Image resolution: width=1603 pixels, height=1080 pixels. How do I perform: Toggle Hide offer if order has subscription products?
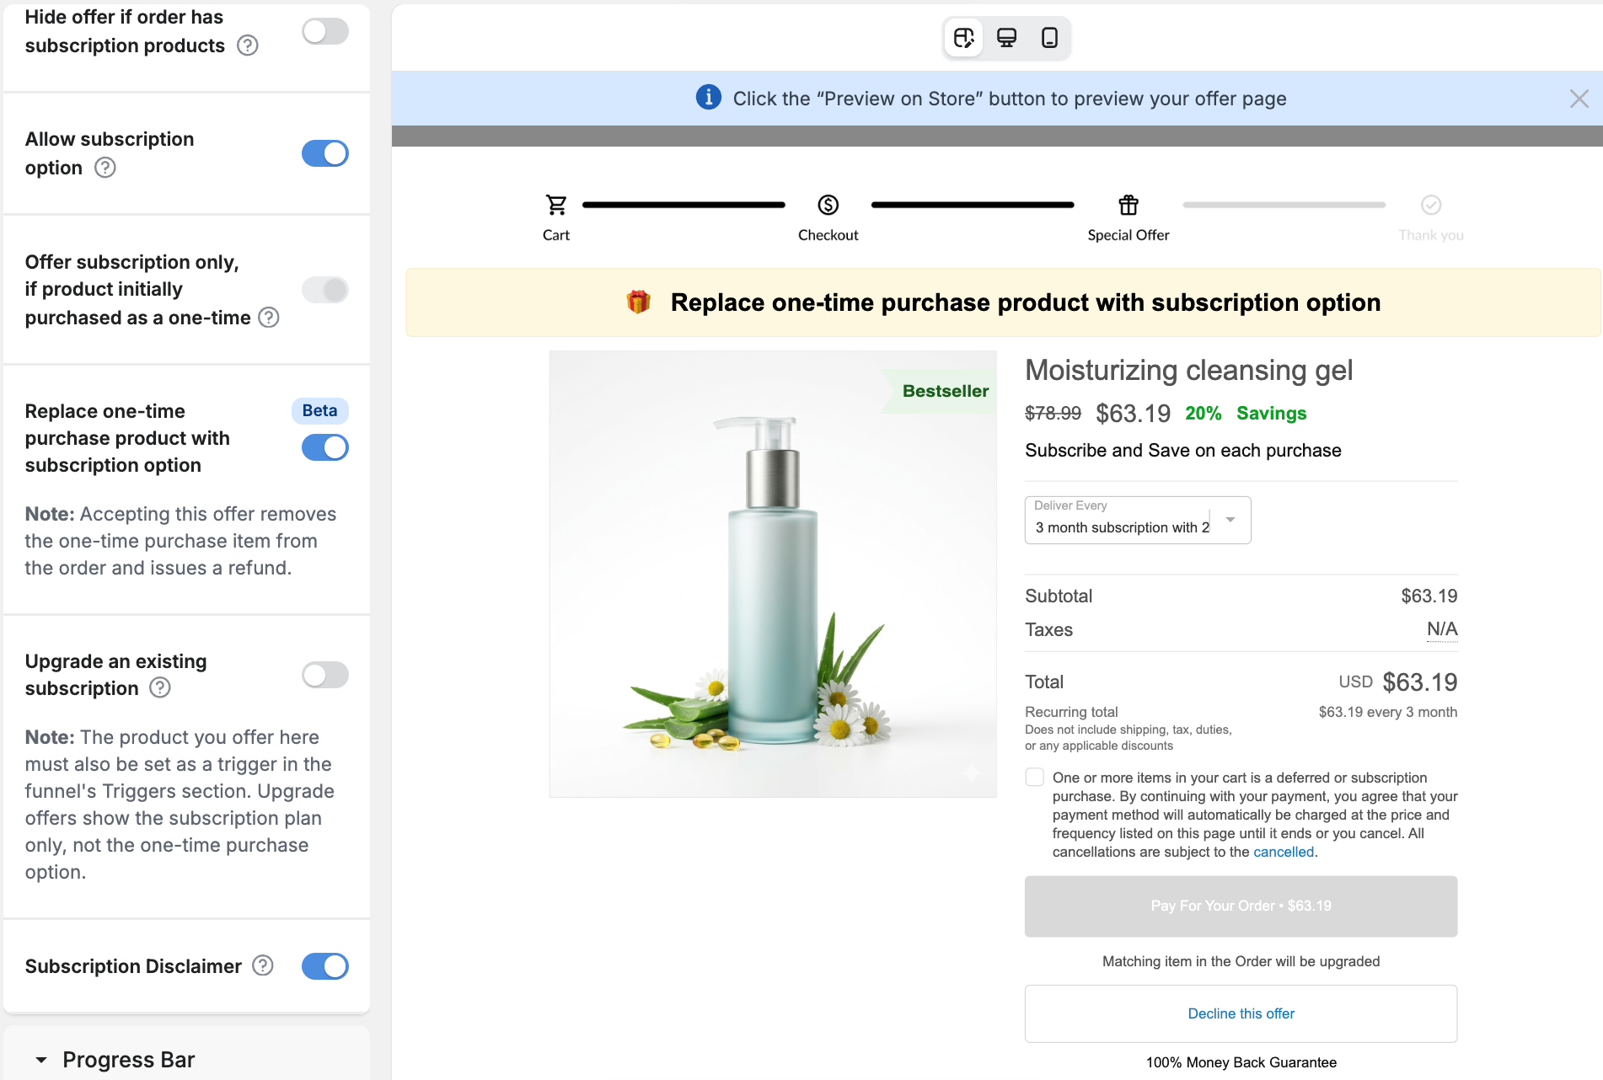(325, 31)
